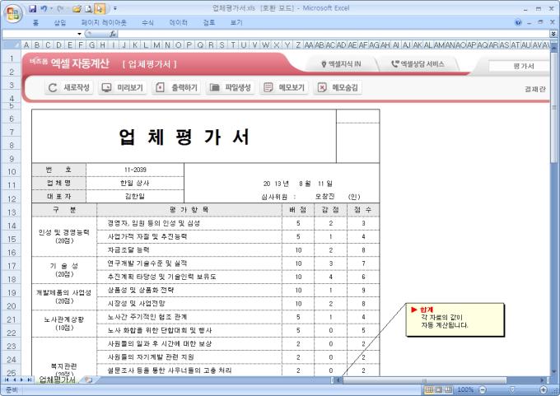Select 상품성 및 상품화 전략 cell
Screen dimensions: 560x396
coord(189,291)
